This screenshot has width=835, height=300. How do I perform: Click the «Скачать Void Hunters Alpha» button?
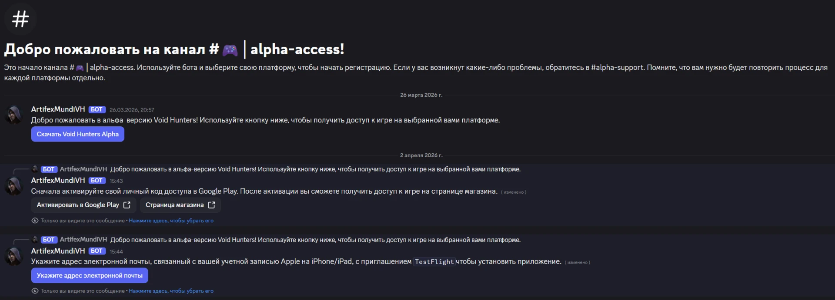78,134
